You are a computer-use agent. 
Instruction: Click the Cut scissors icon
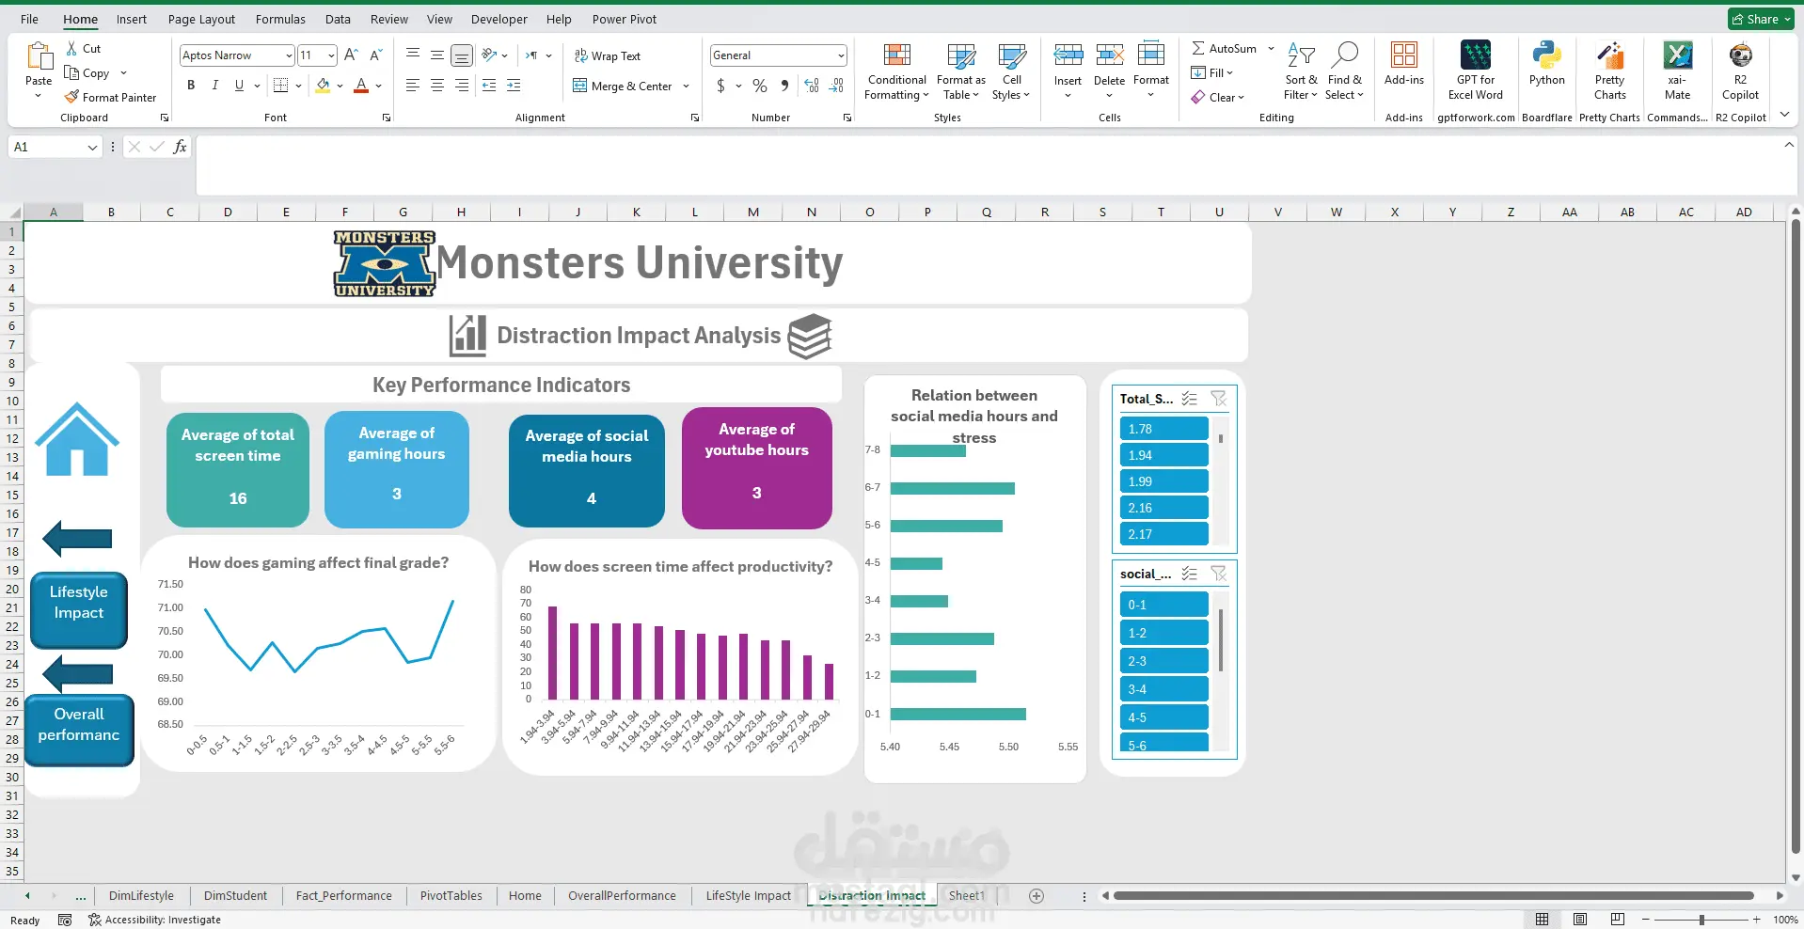coord(72,48)
